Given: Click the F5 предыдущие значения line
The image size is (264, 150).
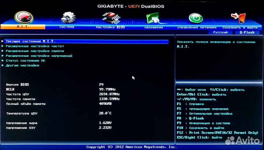Looking at the screenshot, I should (202, 109).
